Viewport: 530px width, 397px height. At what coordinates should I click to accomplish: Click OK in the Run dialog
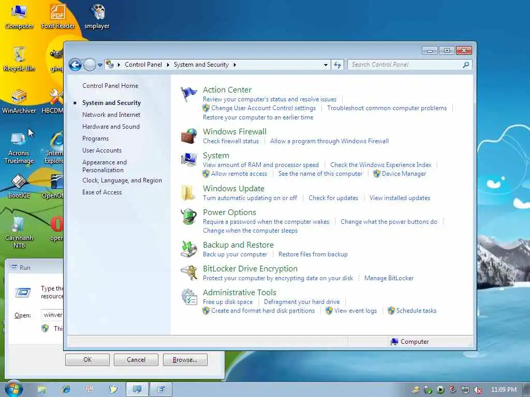pyautogui.click(x=87, y=360)
